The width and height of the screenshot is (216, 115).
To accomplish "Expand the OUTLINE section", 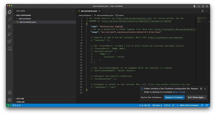I will click(x=20, y=99).
